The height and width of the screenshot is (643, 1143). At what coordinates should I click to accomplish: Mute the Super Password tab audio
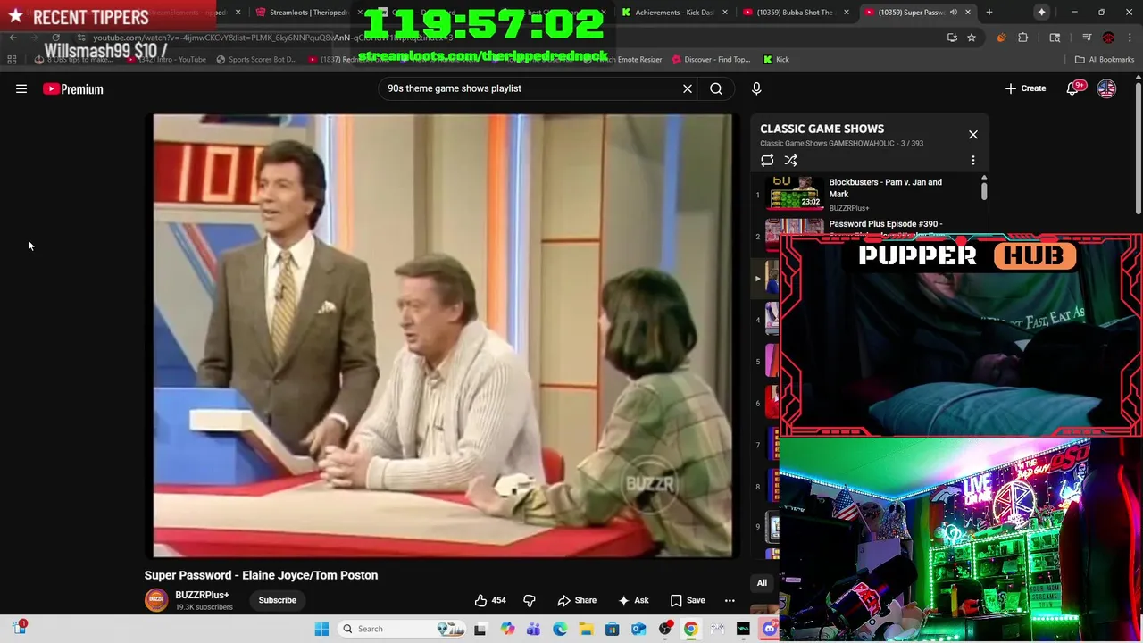tap(954, 13)
